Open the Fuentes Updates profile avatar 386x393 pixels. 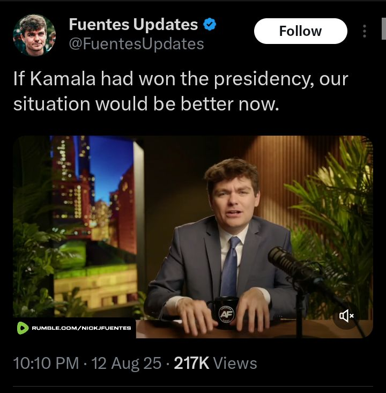click(34, 35)
